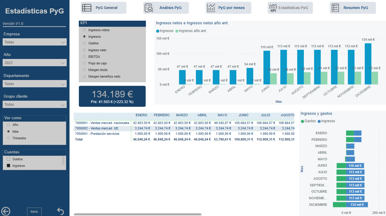Image resolution: width=386 pixels, height=216 pixels.
Task: Open the Empresa dropdown
Action: pyautogui.click(x=34, y=42)
